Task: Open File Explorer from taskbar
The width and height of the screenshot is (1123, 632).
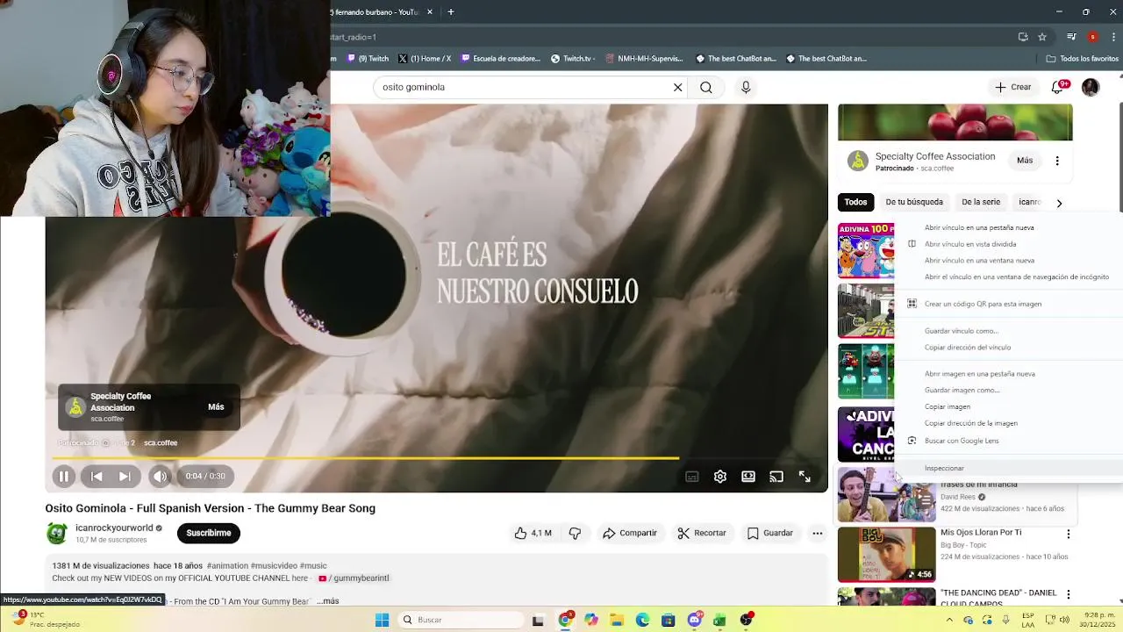Action: pos(617,621)
